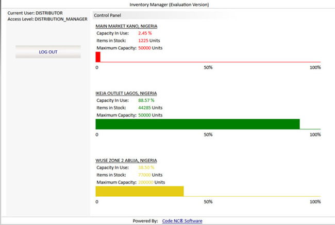The width and height of the screenshot is (335, 225).
Task: Open the Code NC® Software link
Action: tap(182, 221)
